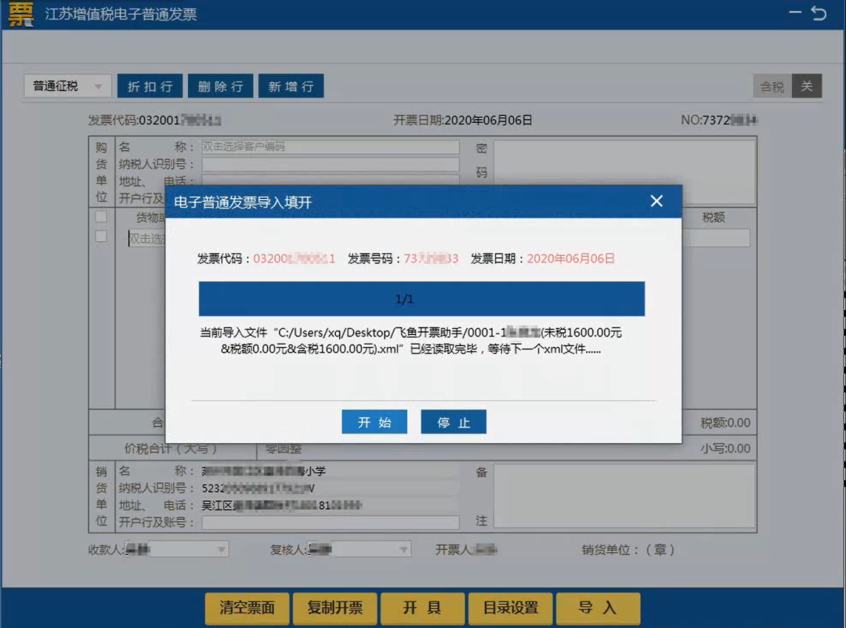This screenshot has height=628, width=846.
Task: Click the 江苏增值税电子普通发票 title text
Action: tap(121, 14)
